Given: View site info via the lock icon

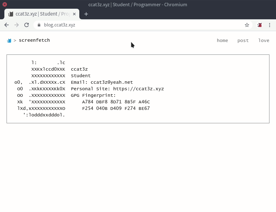Looking at the screenshot, I should coord(39,25).
